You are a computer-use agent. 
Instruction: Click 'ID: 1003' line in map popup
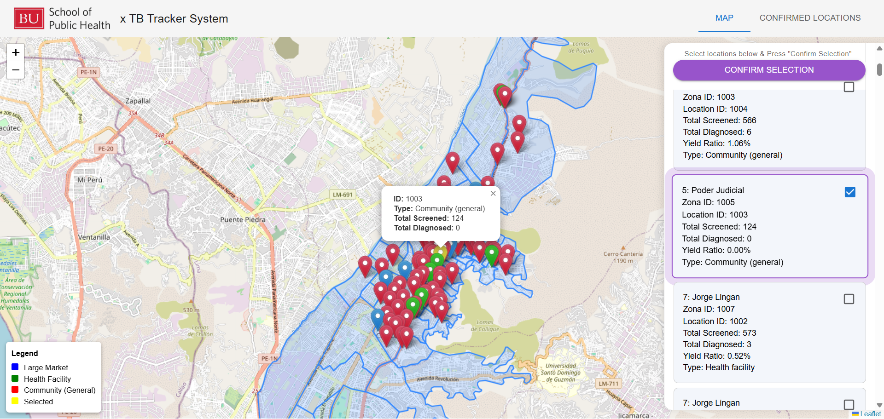(x=408, y=199)
